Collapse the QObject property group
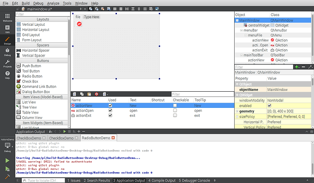 [x=237, y=84]
